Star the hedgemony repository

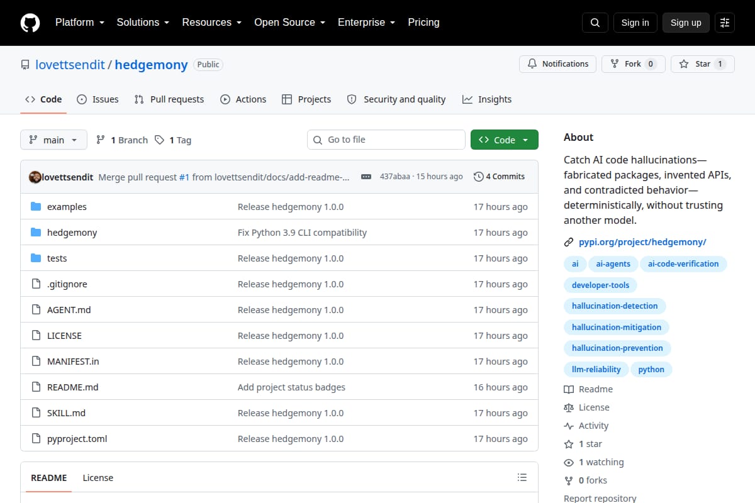pyautogui.click(x=703, y=64)
